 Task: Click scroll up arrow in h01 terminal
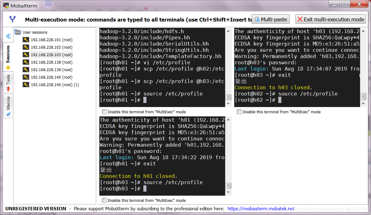228,31
